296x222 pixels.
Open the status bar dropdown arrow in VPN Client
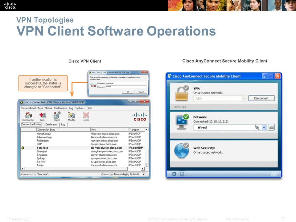[x=144, y=175]
